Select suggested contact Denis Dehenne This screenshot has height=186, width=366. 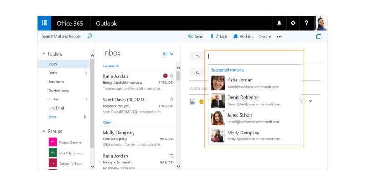click(x=254, y=100)
